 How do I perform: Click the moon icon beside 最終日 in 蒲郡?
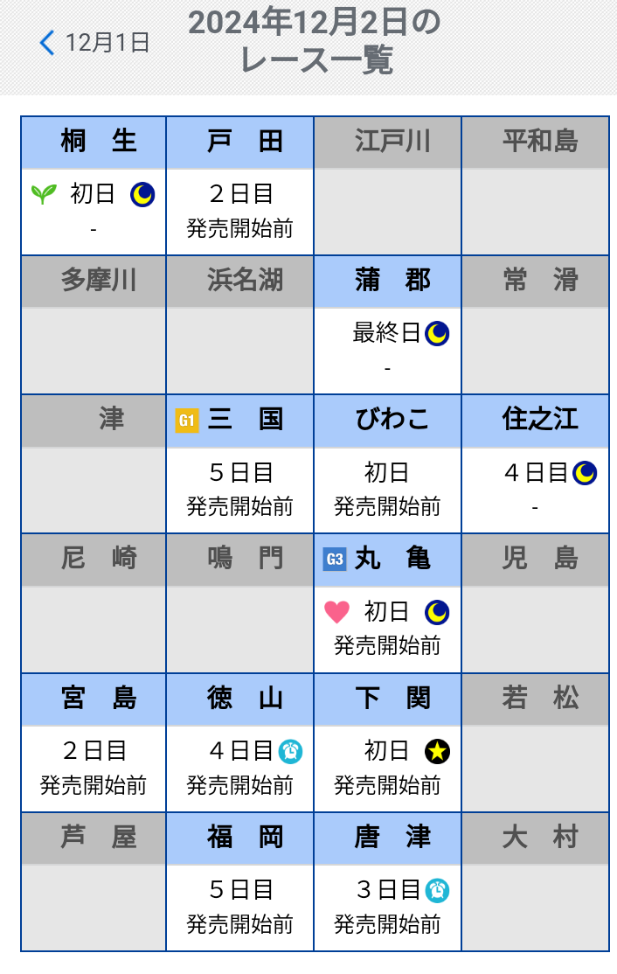pos(437,333)
